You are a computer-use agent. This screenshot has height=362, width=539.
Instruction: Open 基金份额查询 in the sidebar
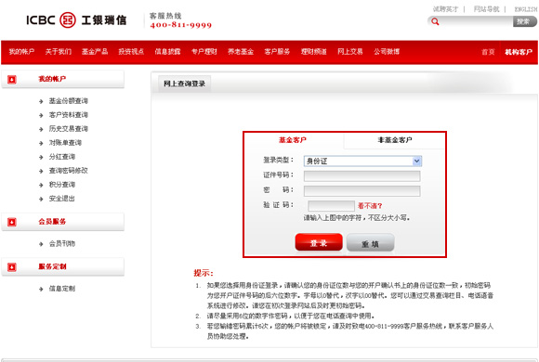pyautogui.click(x=69, y=101)
